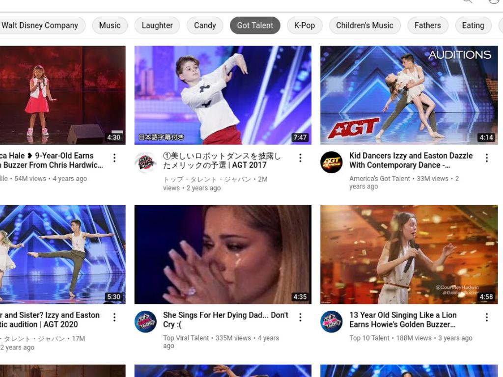Select the Candy filter chip
The width and height of the screenshot is (503, 377).
tap(205, 26)
